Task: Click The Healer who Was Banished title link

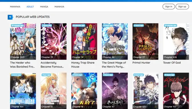Action: [x=22, y=65]
